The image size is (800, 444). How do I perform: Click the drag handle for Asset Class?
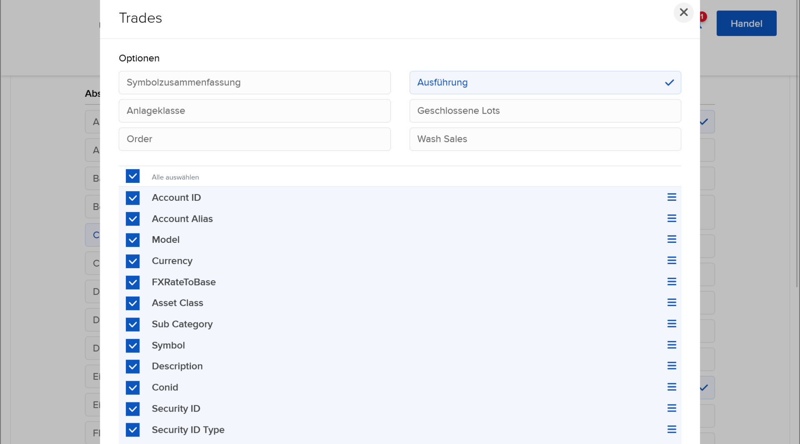671,303
